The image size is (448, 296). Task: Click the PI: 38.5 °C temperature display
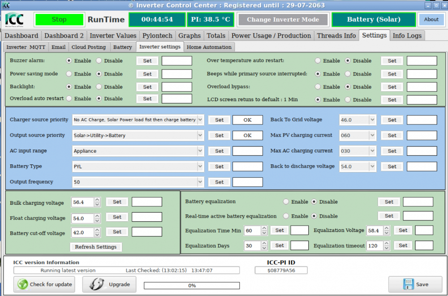pyautogui.click(x=211, y=19)
